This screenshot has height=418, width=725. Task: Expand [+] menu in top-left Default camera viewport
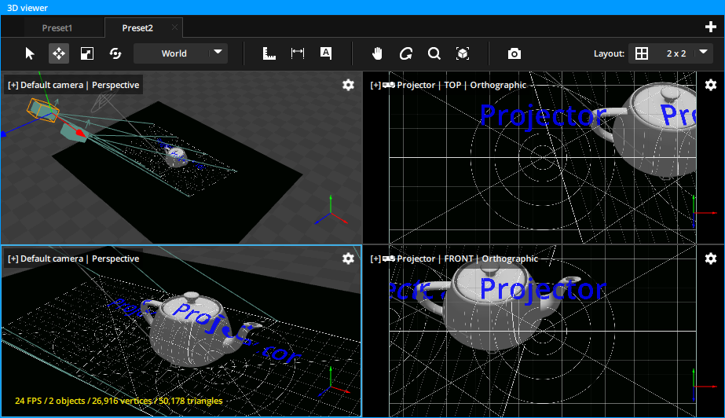point(13,85)
